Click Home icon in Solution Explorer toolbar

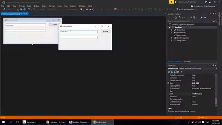pos(176,18)
